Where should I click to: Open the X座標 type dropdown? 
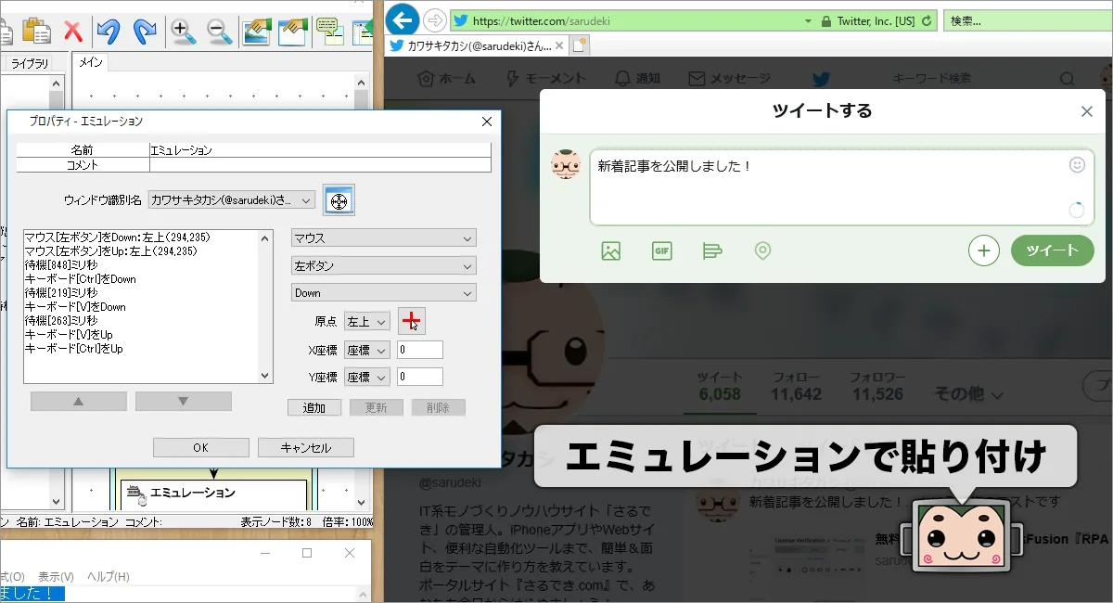click(367, 350)
